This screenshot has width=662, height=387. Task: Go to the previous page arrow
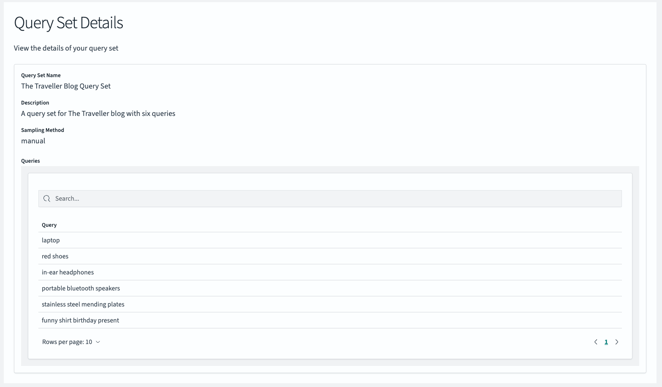point(596,342)
